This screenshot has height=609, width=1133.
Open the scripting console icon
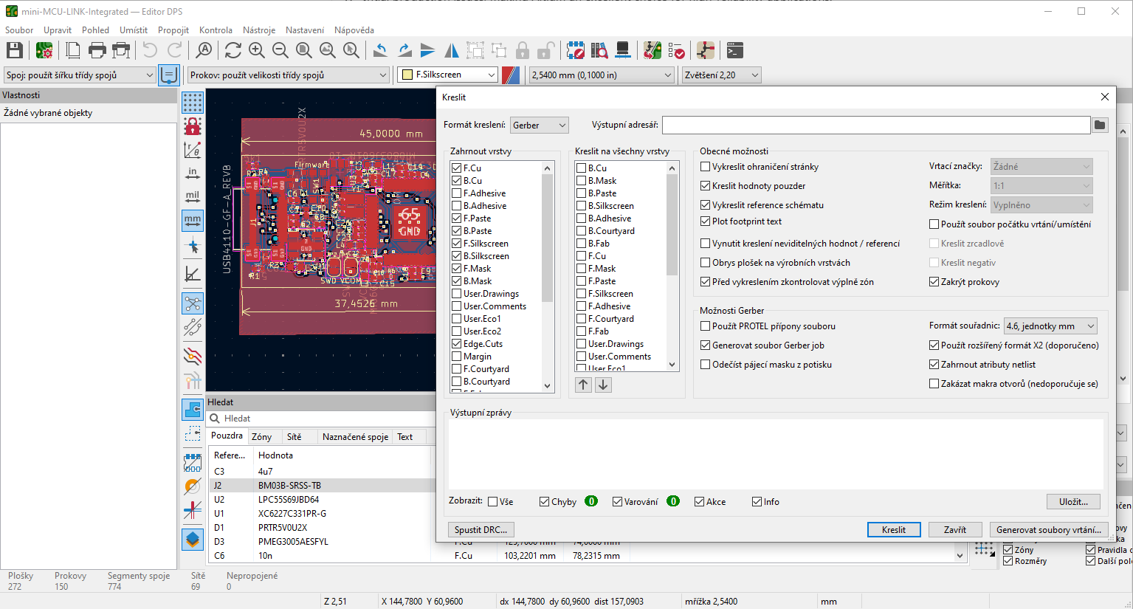pyautogui.click(x=734, y=50)
